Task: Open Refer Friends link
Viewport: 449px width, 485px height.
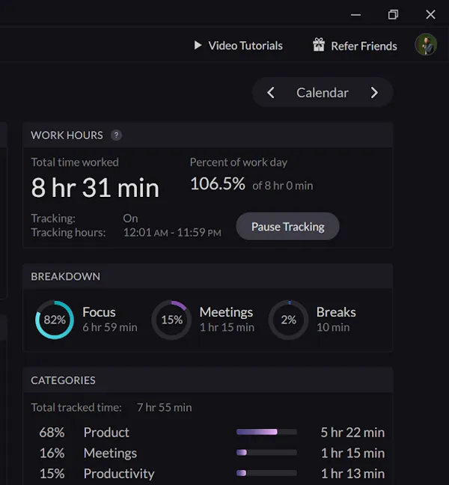Action: (x=364, y=46)
